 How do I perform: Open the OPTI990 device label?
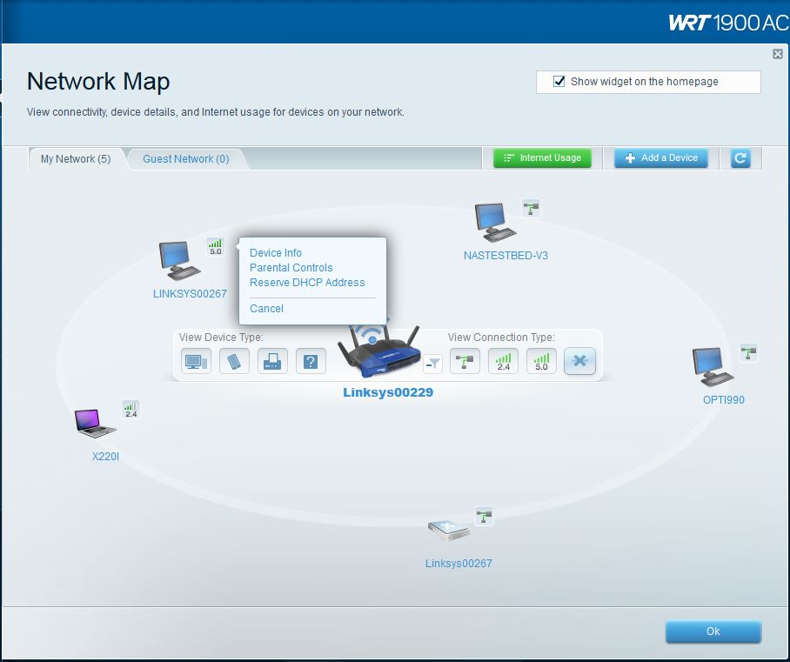coord(724,400)
